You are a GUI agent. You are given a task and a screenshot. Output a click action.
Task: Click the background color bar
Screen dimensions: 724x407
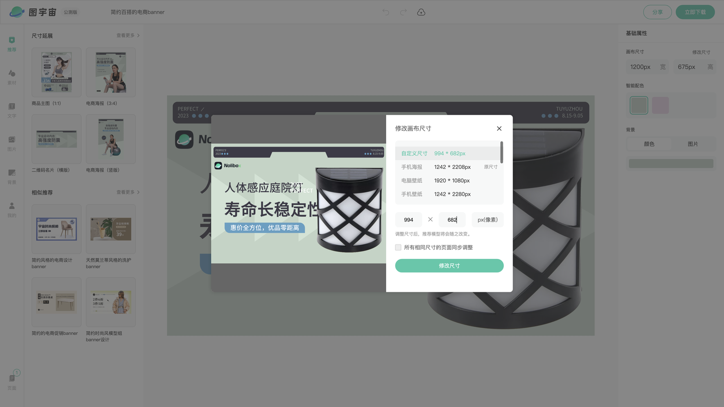[671, 164]
